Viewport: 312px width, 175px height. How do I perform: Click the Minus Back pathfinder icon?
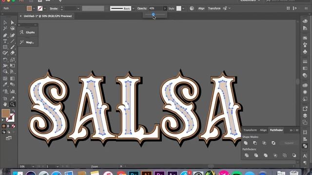pyautogui.click(x=294, y=156)
